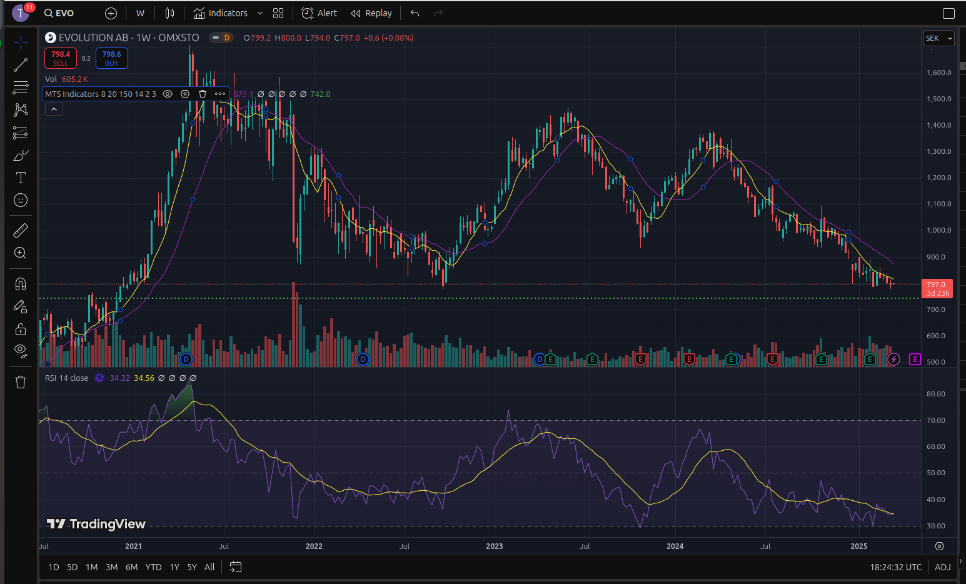Open the layout setup grid icon
Screen dimensions: 966x584
tap(278, 13)
